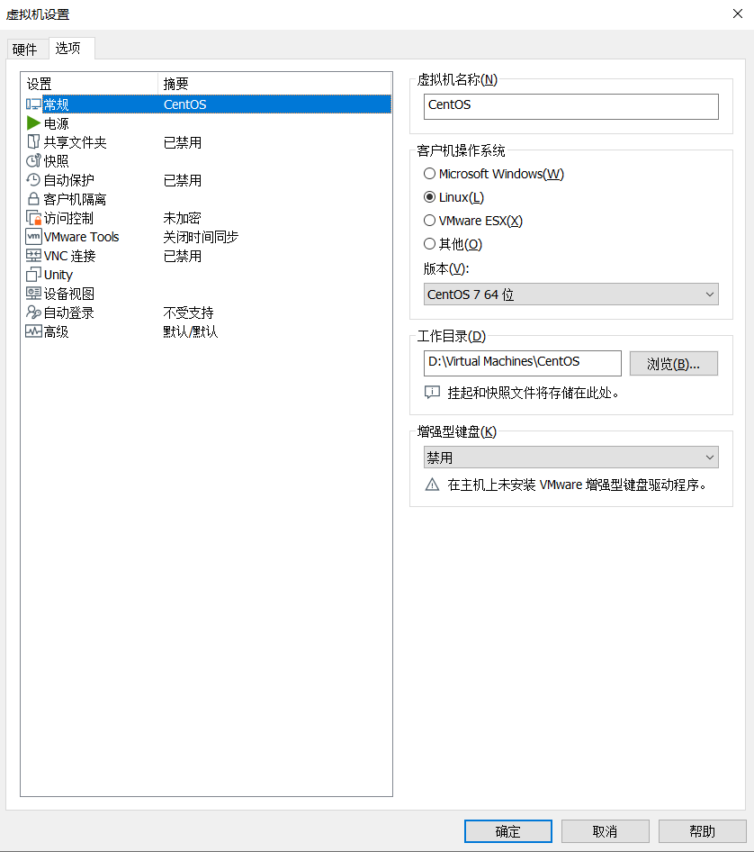Open 自动保护 AutoProtect settings icon
Viewport: 754px width, 852px height.
coord(34,180)
